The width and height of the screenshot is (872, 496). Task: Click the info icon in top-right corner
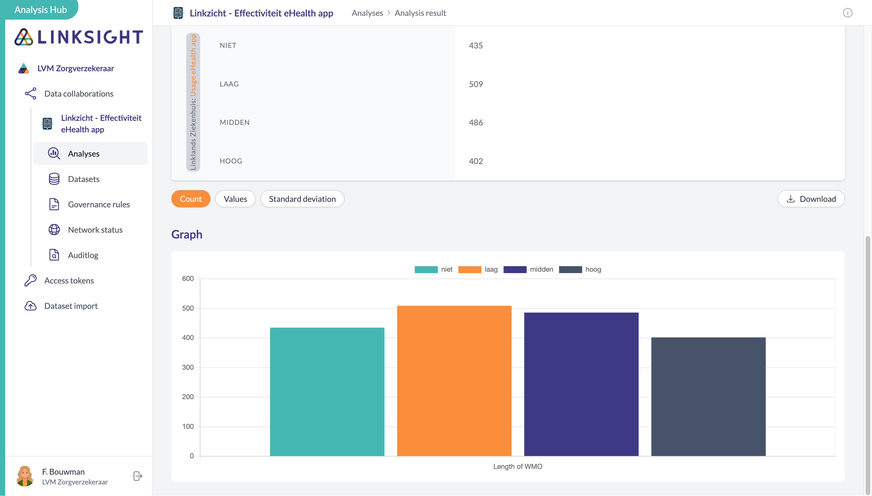coord(847,13)
